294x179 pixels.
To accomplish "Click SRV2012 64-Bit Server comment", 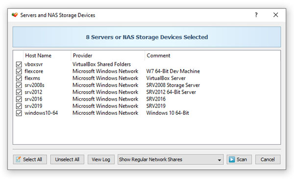I will coord(171,92).
